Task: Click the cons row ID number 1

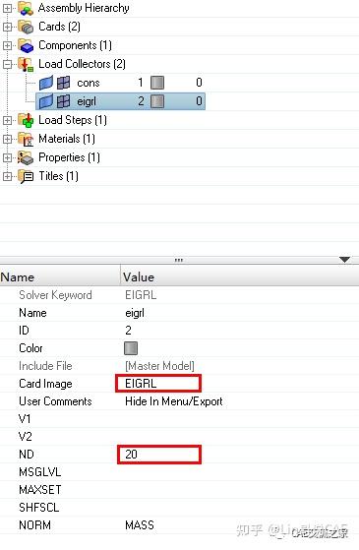Action: click(141, 83)
